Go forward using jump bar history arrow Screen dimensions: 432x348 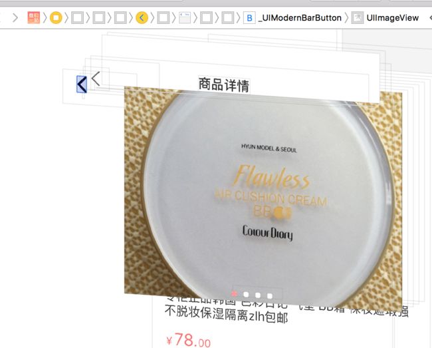(15, 18)
